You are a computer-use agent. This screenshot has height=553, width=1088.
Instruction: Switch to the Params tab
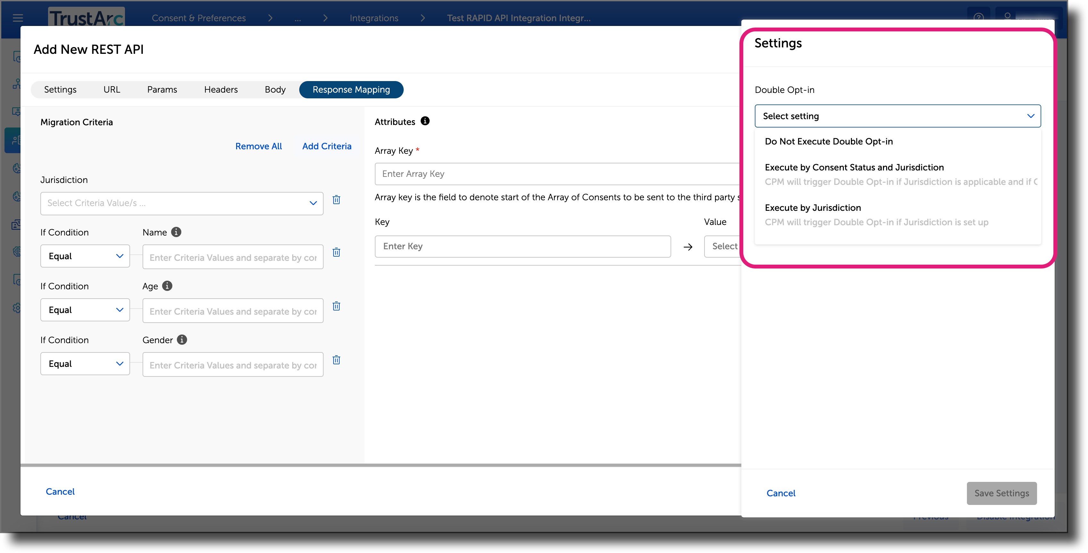162,90
